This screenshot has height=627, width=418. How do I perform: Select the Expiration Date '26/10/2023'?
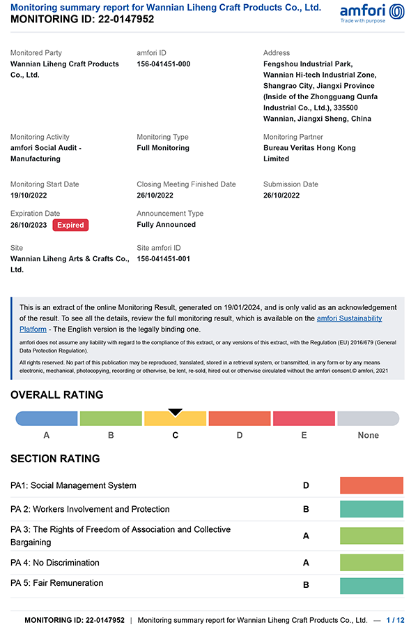pos(29,225)
